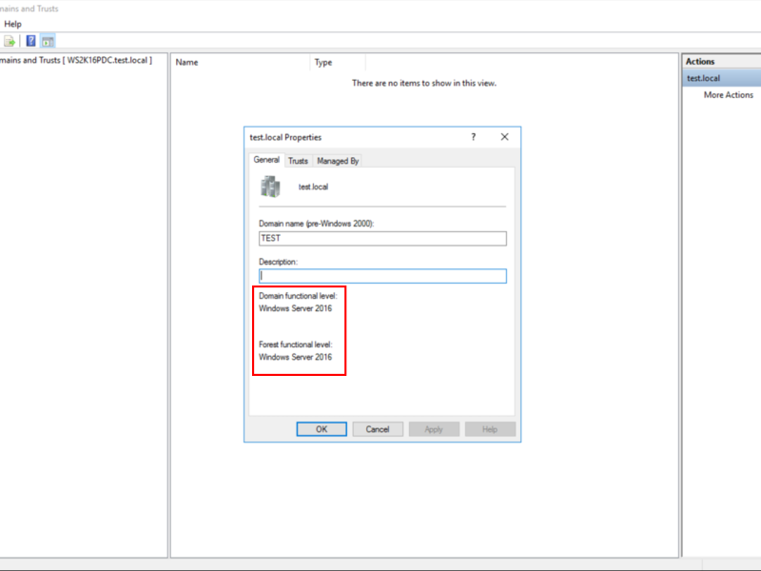This screenshot has height=571, width=761.
Task: Open the Help menu
Action: coord(12,24)
